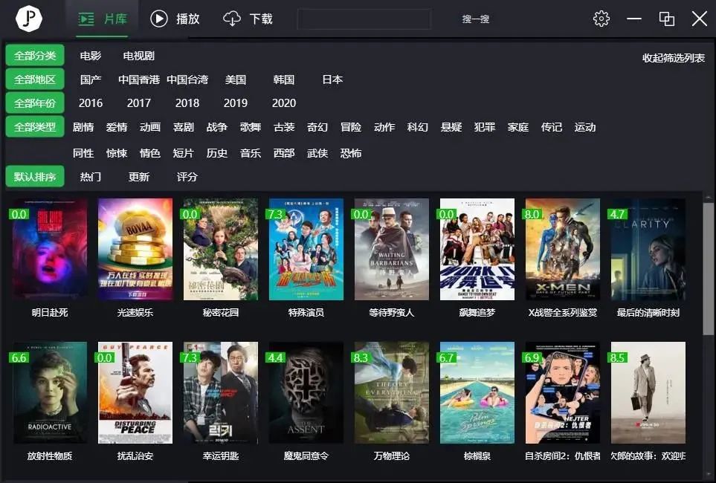716x483 pixels.
Task: Choose the 恐怖 genre
Action: pos(351,153)
